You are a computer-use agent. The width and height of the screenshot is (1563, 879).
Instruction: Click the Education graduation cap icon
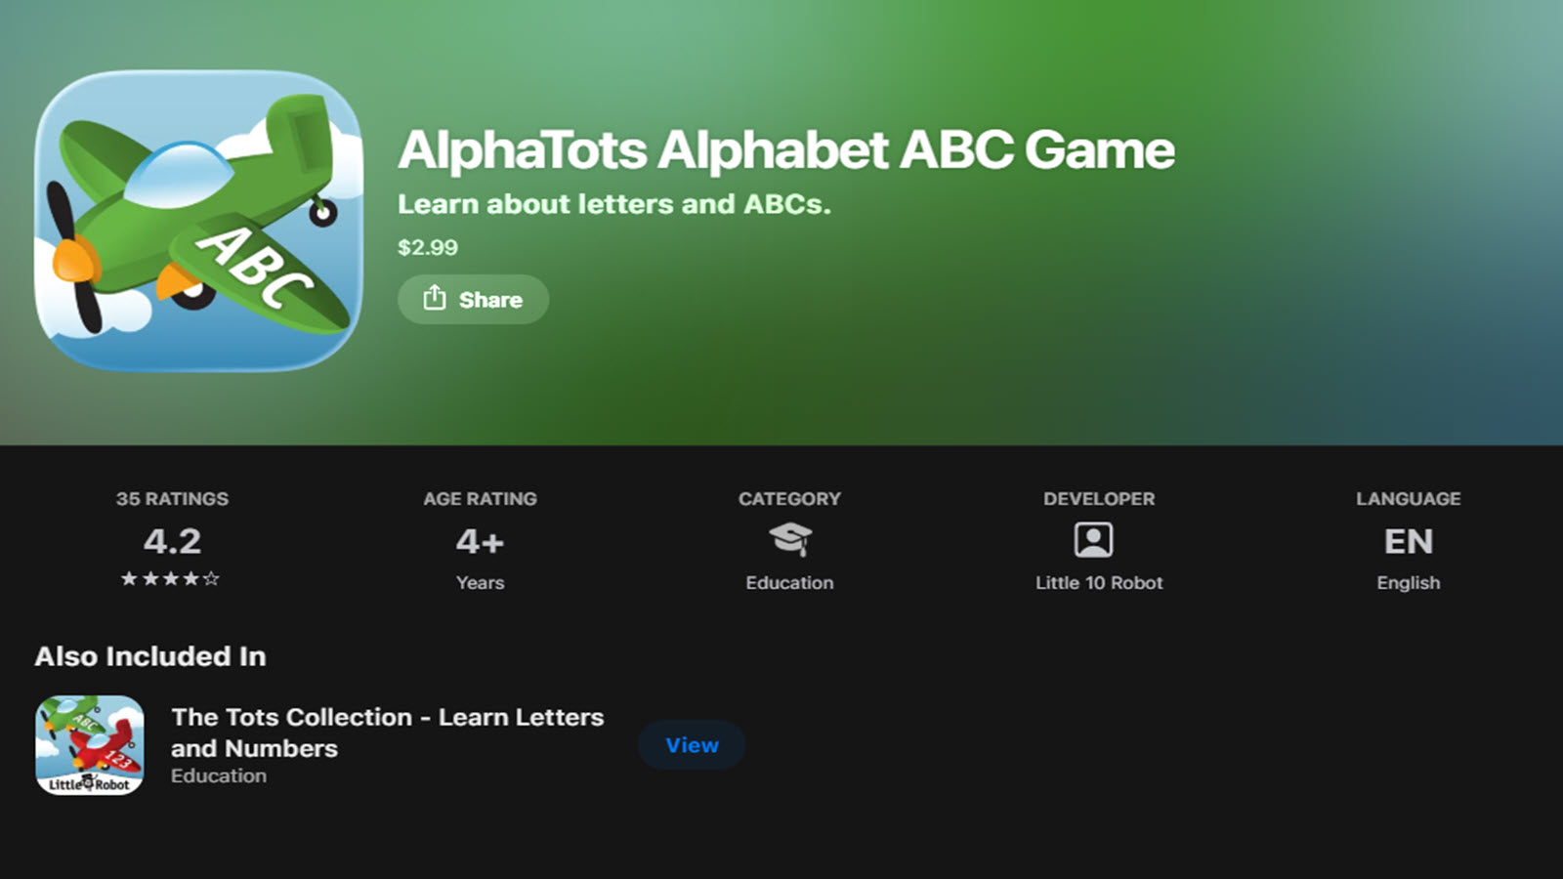[789, 539]
